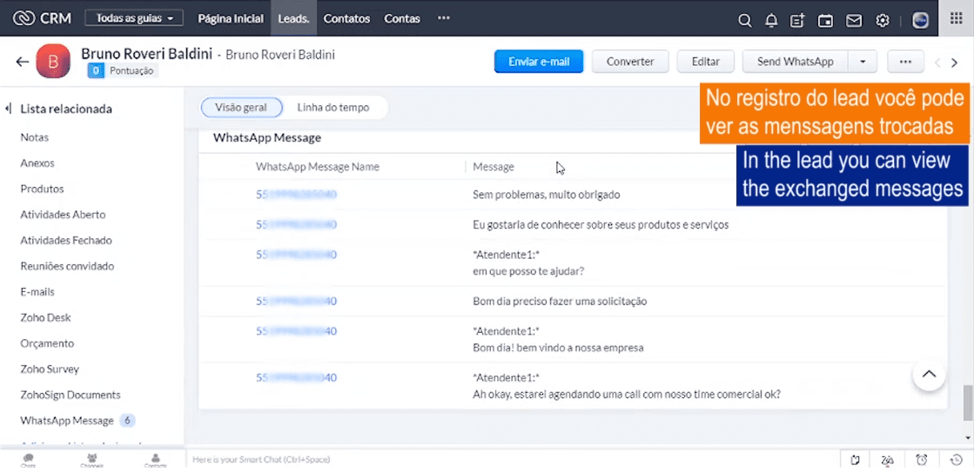Open the Contas tab
Viewport: 974px width, 472px height.
click(x=402, y=18)
